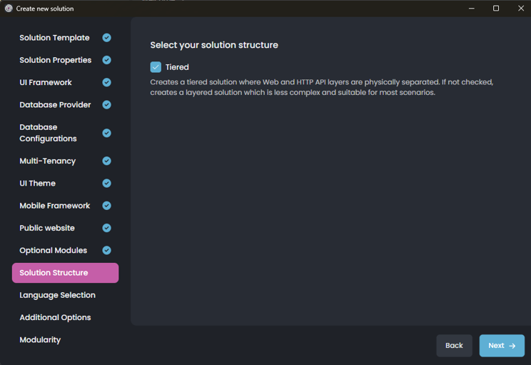Click the checkmark icon beside UI Framework
This screenshot has width=531, height=365.
click(x=106, y=82)
